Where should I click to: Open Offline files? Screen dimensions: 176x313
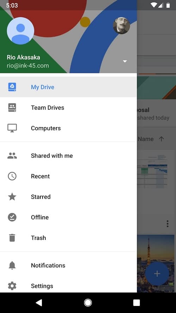point(68,217)
